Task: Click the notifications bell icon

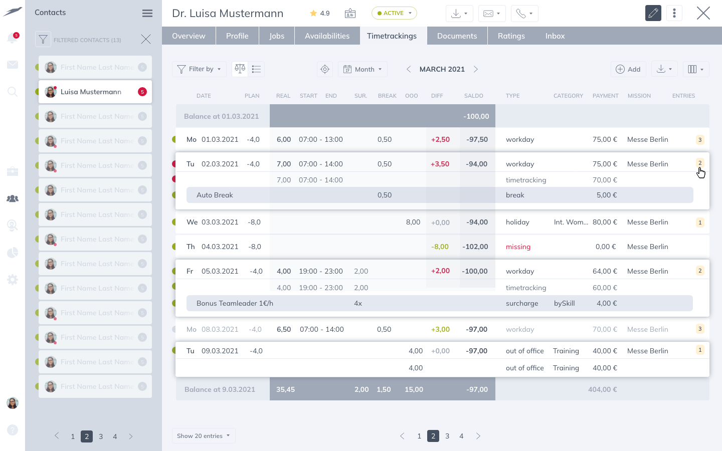Action: [x=12, y=38]
